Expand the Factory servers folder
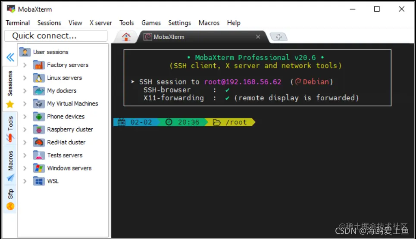 tap(25, 65)
